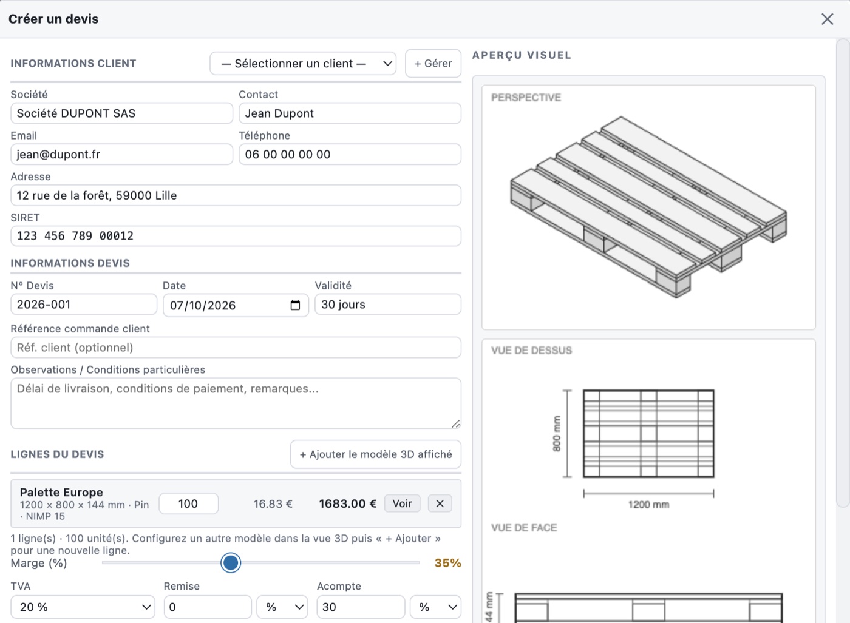This screenshot has width=850, height=623.
Task: Remove the Palette Europe line
Action: point(440,503)
